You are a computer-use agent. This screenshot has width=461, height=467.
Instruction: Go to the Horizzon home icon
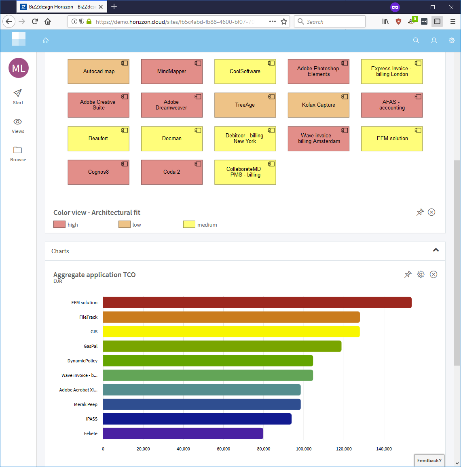[46, 40]
